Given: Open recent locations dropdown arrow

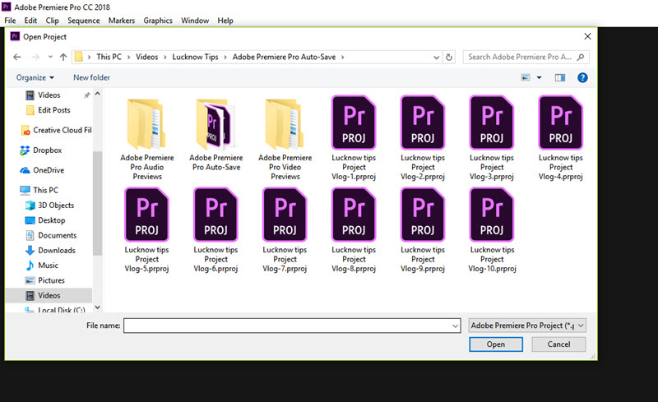Looking at the screenshot, I should (50, 57).
